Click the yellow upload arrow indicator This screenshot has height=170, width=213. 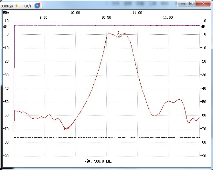(x=16, y=6)
